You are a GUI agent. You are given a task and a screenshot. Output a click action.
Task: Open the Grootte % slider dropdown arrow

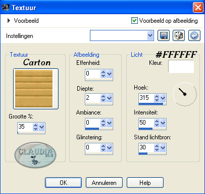tap(41, 127)
